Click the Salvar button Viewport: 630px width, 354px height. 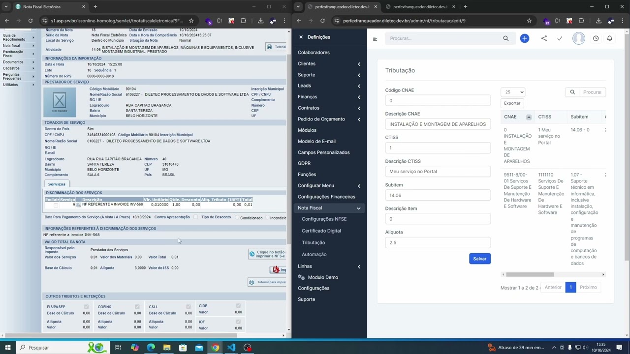(480, 259)
